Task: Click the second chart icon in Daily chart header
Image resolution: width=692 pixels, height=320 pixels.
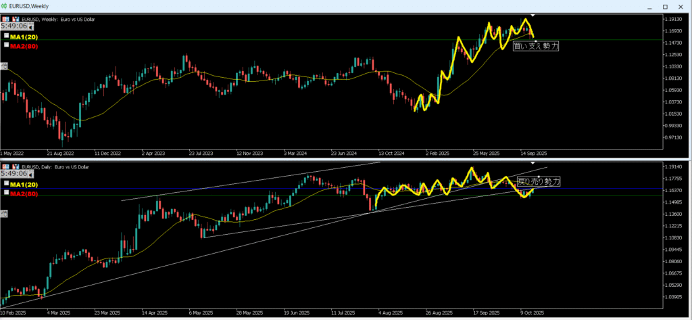Action: pos(14,166)
